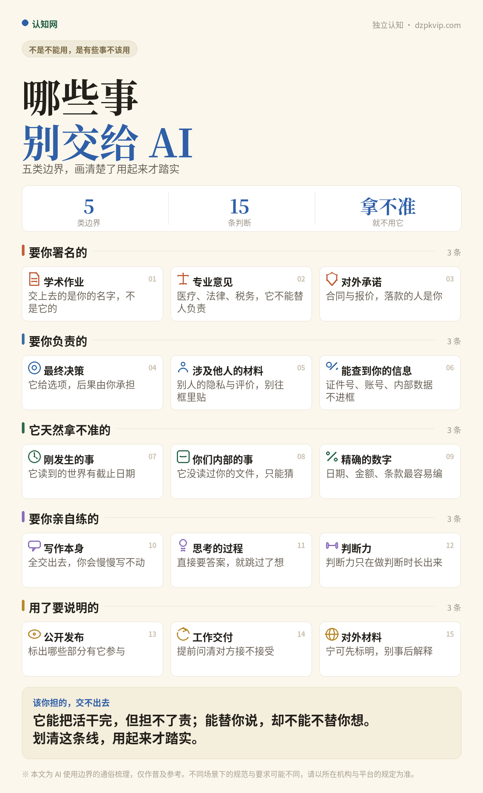Click the 对外承诺 card title

pyautogui.click(x=361, y=282)
